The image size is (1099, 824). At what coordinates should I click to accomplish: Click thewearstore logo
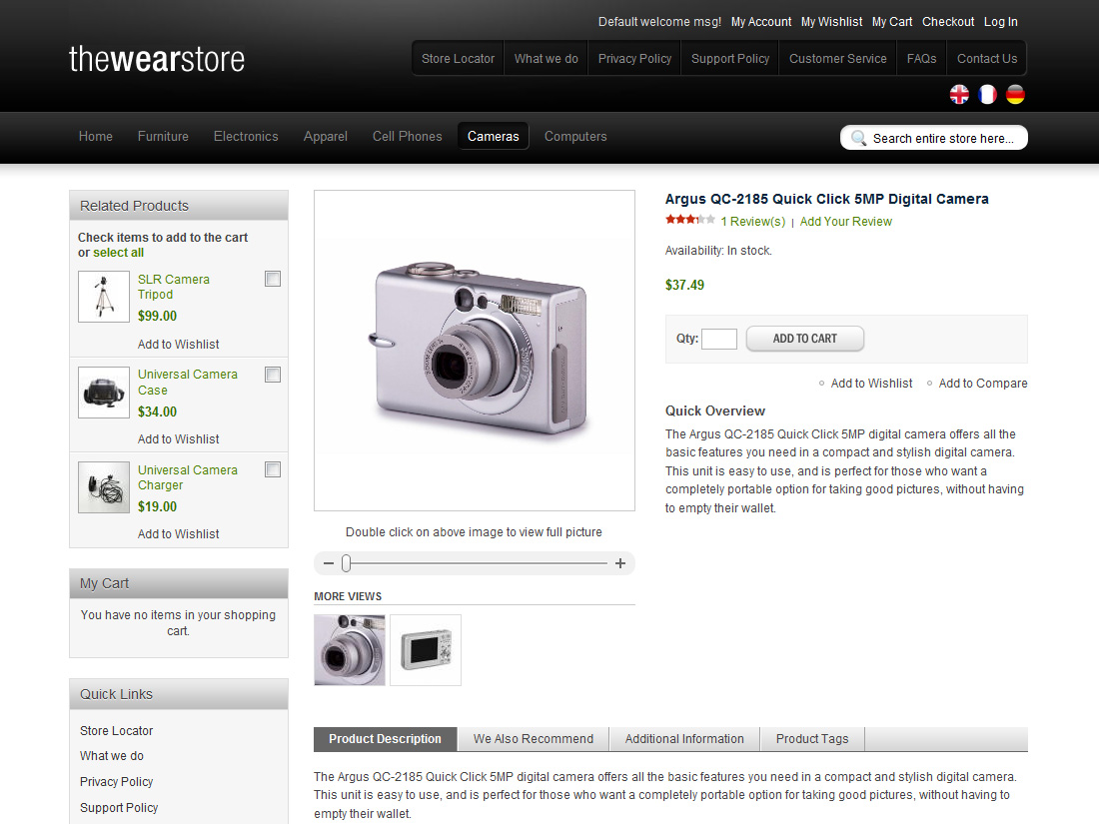point(157,59)
